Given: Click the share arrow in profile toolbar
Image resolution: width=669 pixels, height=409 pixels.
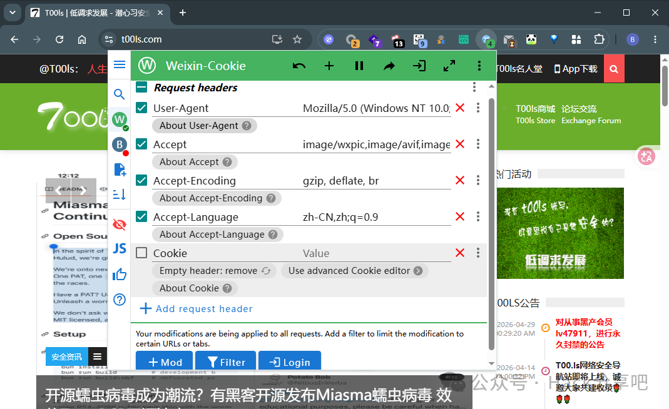Looking at the screenshot, I should click(389, 66).
